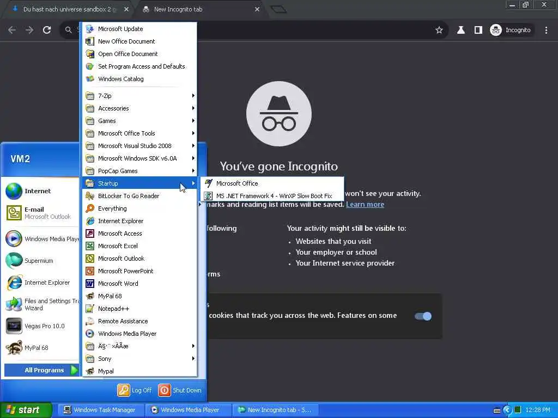
Task: Switch to New Incognito tab
Action: [x=201, y=10]
